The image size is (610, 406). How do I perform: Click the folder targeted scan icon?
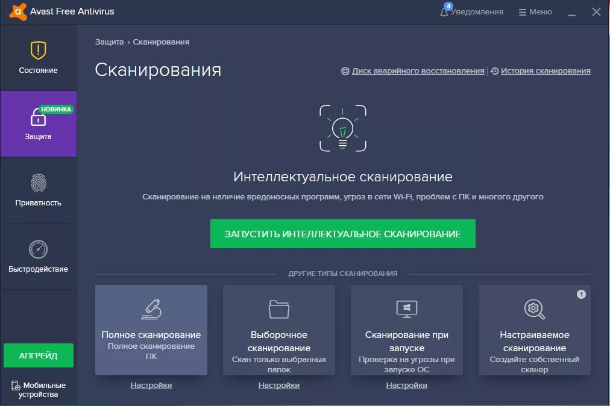click(279, 309)
